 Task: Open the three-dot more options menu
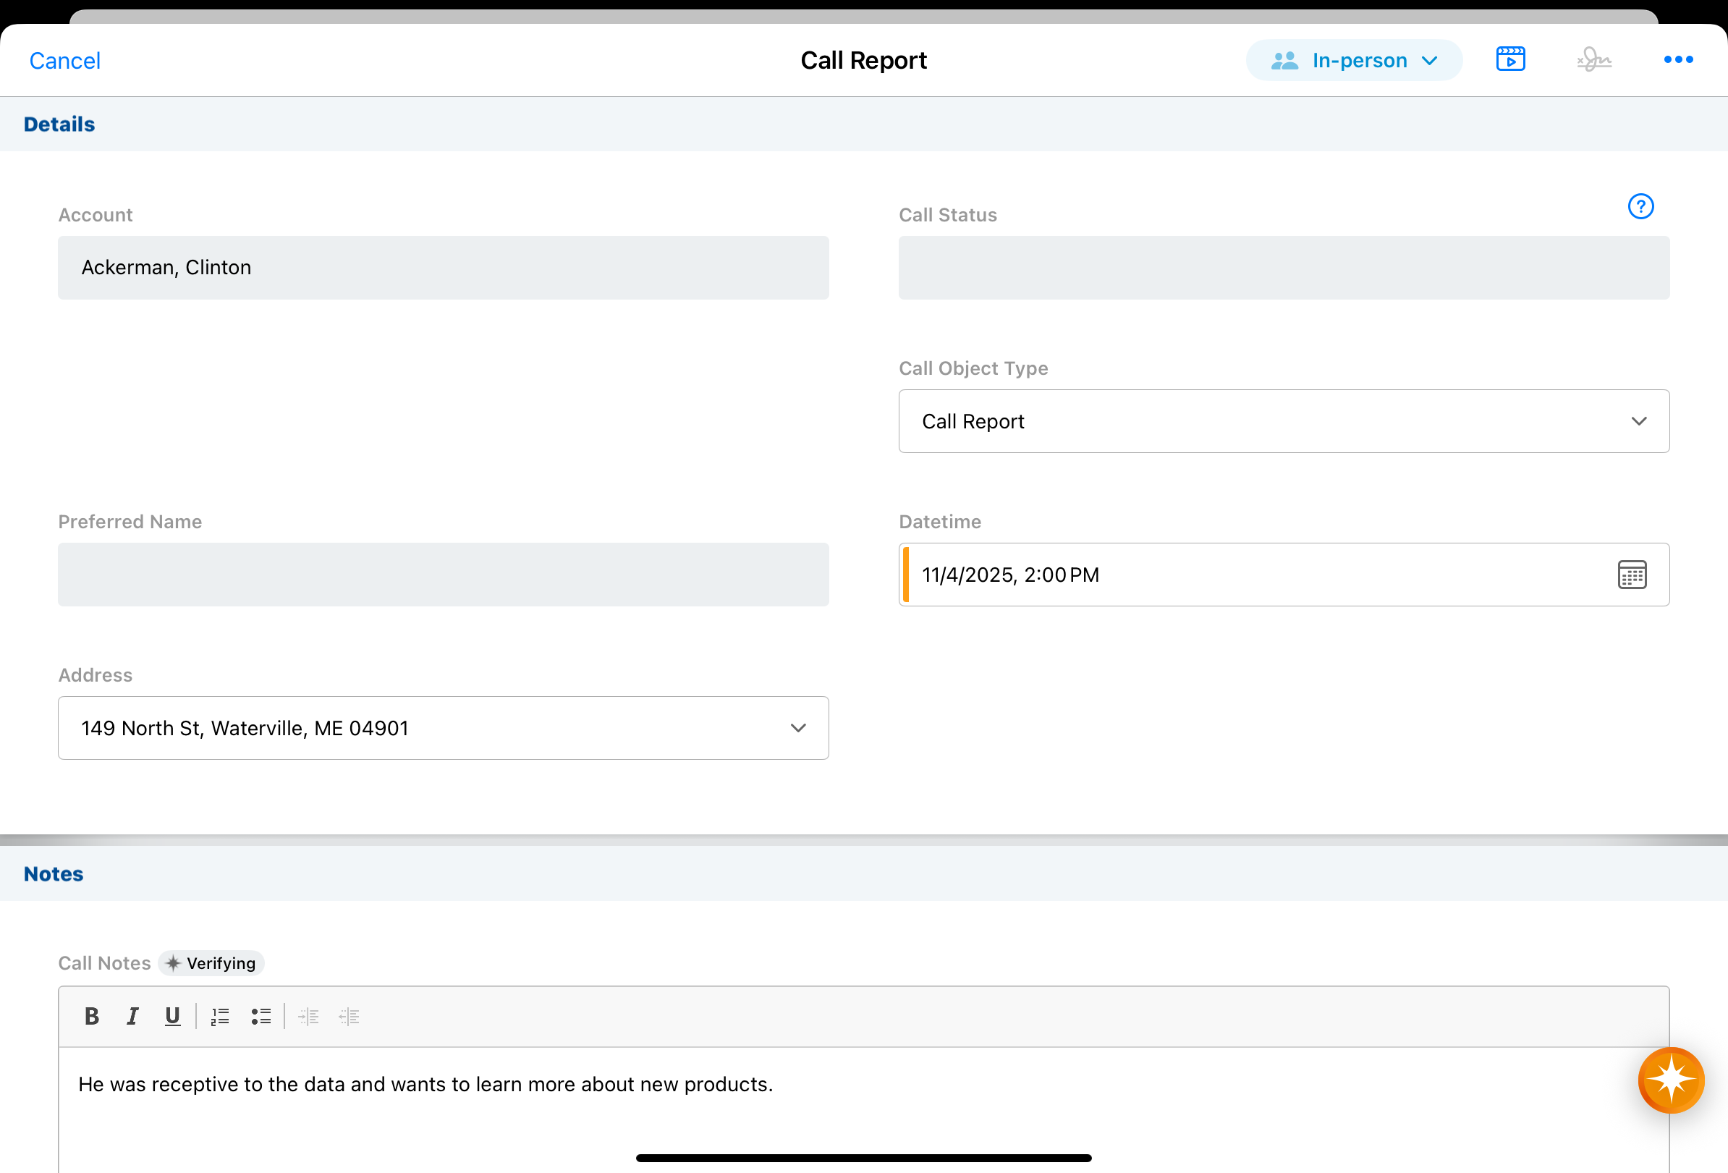pos(1678,59)
